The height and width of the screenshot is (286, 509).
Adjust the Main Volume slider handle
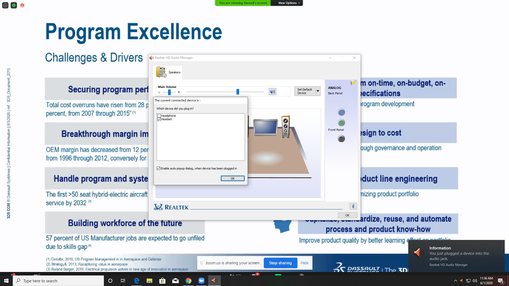238,92
